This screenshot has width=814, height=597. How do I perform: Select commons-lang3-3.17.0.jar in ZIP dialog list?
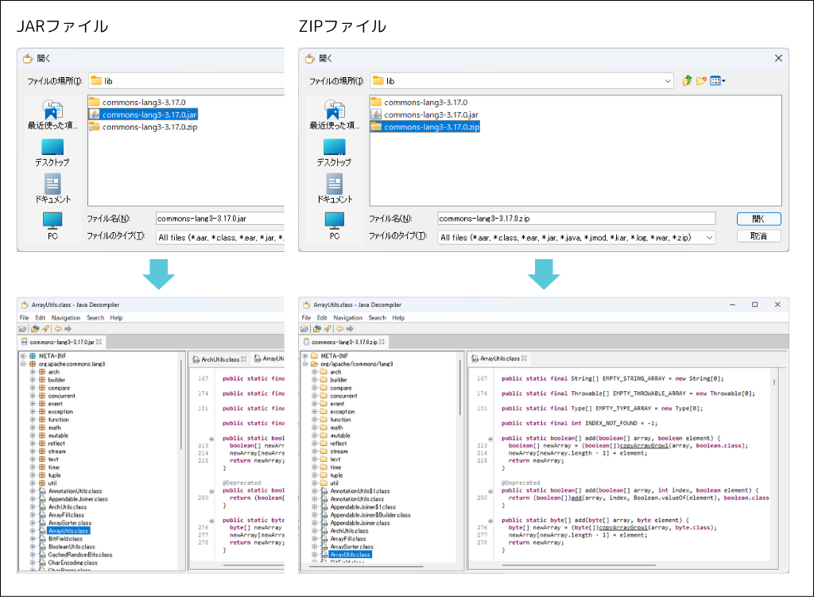tap(431, 114)
